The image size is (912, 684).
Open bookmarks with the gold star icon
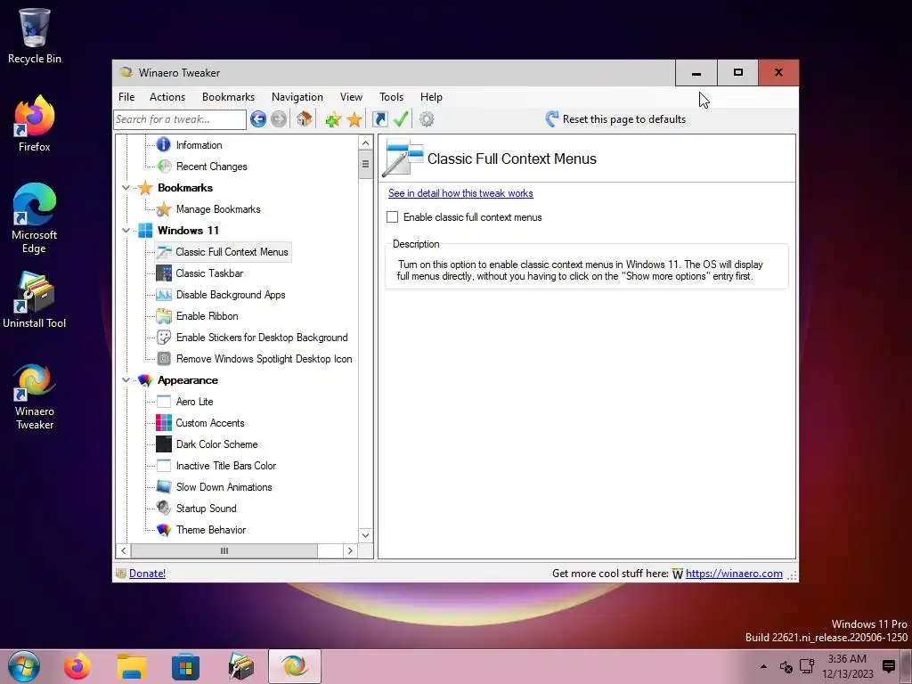click(x=354, y=120)
